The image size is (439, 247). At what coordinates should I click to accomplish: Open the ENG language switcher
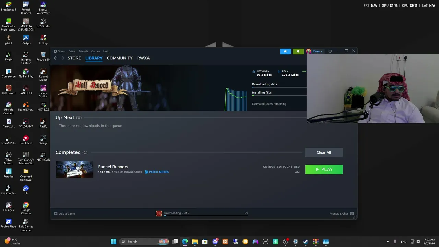click(x=404, y=242)
